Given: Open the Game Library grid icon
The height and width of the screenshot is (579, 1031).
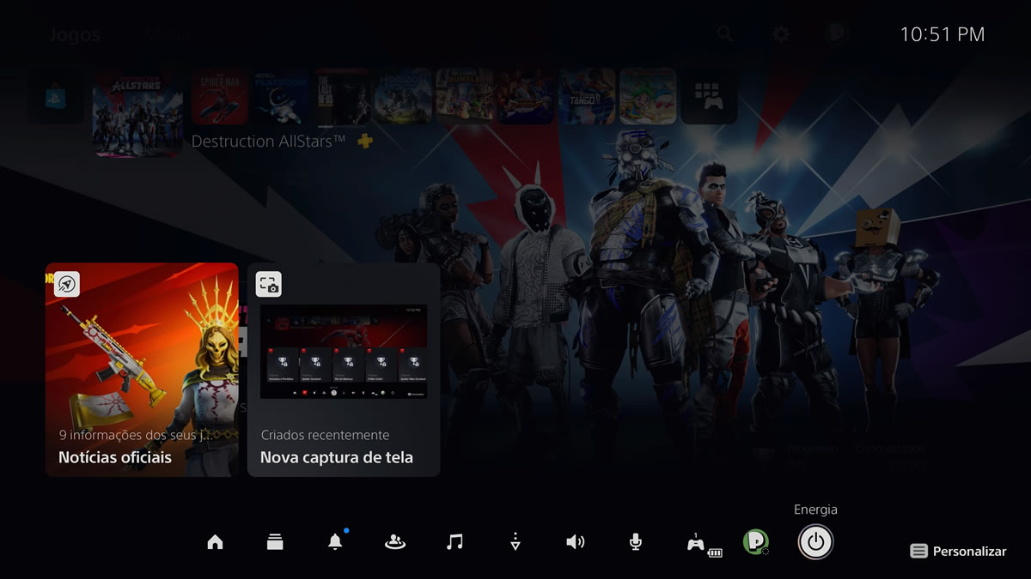Looking at the screenshot, I should click(709, 96).
